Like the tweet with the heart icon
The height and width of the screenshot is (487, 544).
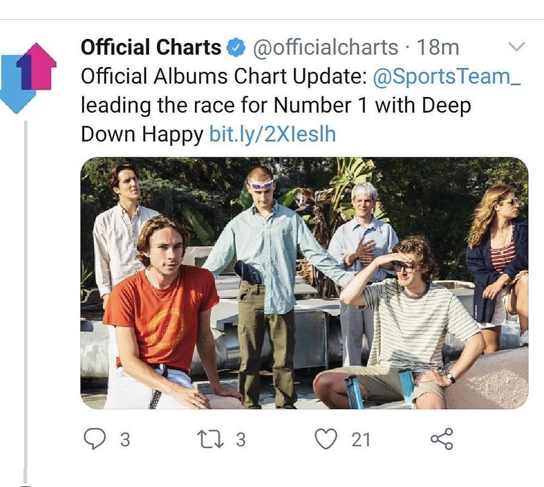(x=326, y=439)
